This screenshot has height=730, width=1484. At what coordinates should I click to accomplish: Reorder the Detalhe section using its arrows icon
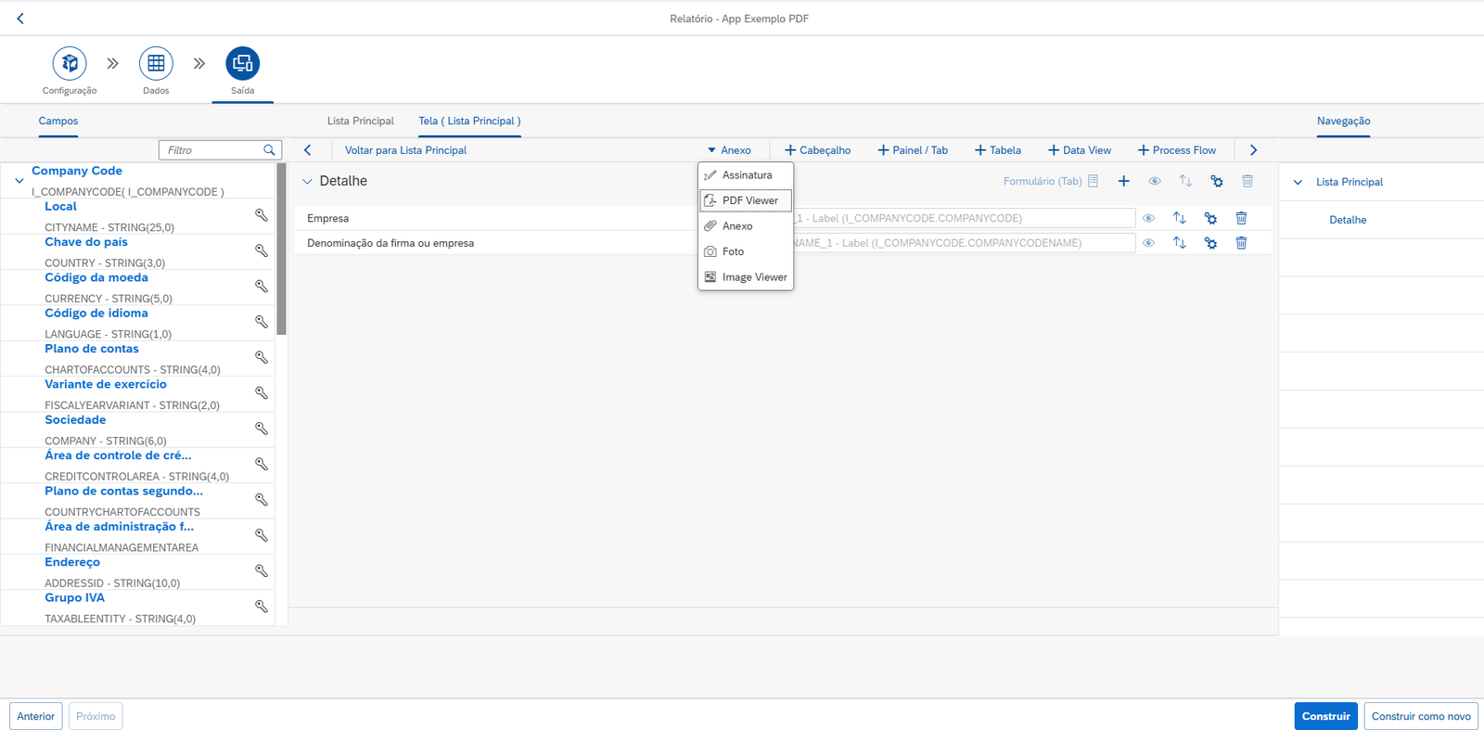pyautogui.click(x=1185, y=181)
